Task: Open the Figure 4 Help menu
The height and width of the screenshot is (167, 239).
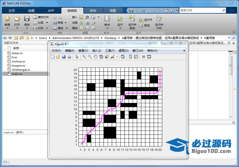Action: [x=152, y=51]
